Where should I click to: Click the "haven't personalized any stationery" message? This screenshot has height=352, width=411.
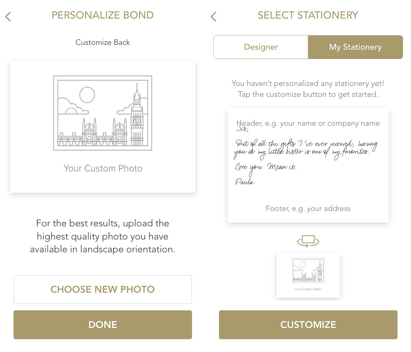pyautogui.click(x=308, y=89)
